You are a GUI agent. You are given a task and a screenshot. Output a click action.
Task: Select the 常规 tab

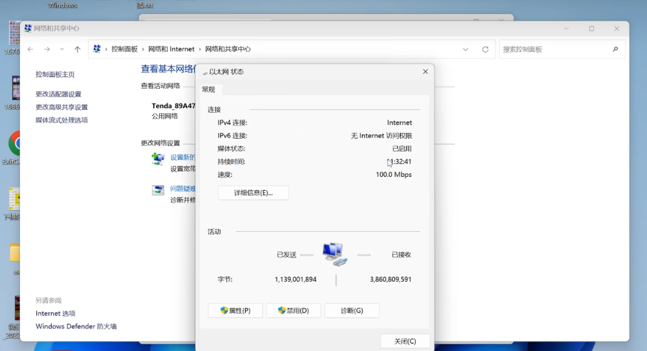209,89
